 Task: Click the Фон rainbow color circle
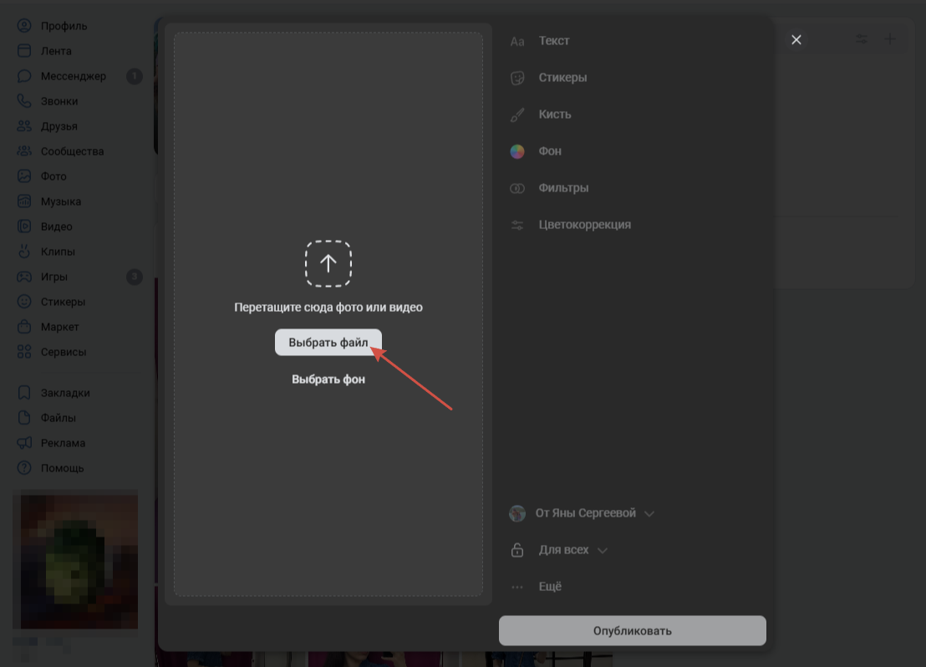pyautogui.click(x=517, y=151)
